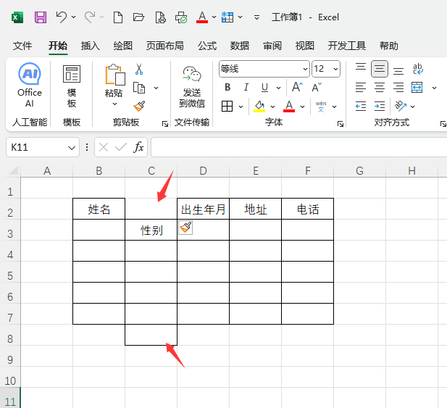Switch to the 视图 View tab

[305, 46]
